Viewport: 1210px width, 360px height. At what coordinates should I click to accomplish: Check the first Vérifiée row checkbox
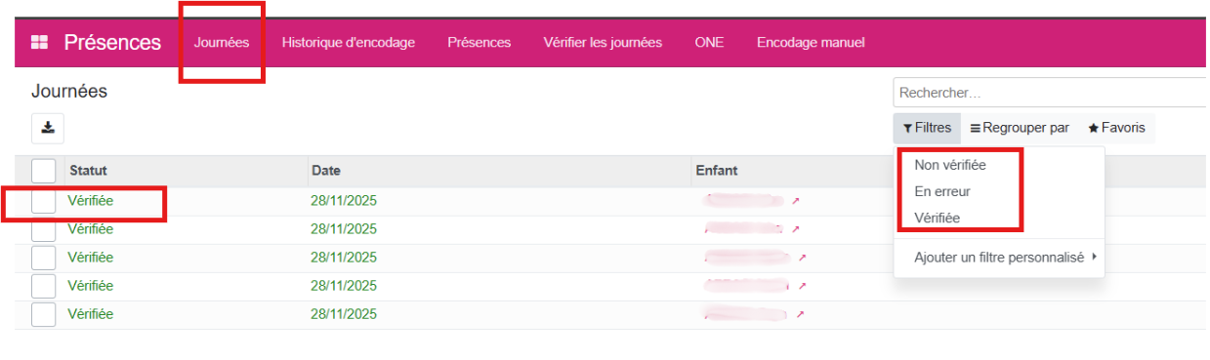coord(44,201)
